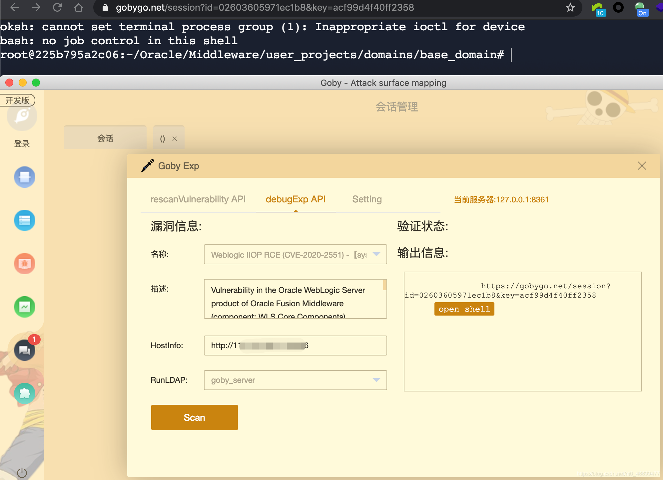The height and width of the screenshot is (480, 663).
Task: Open the session chat icon with badge
Action: pyautogui.click(x=24, y=350)
